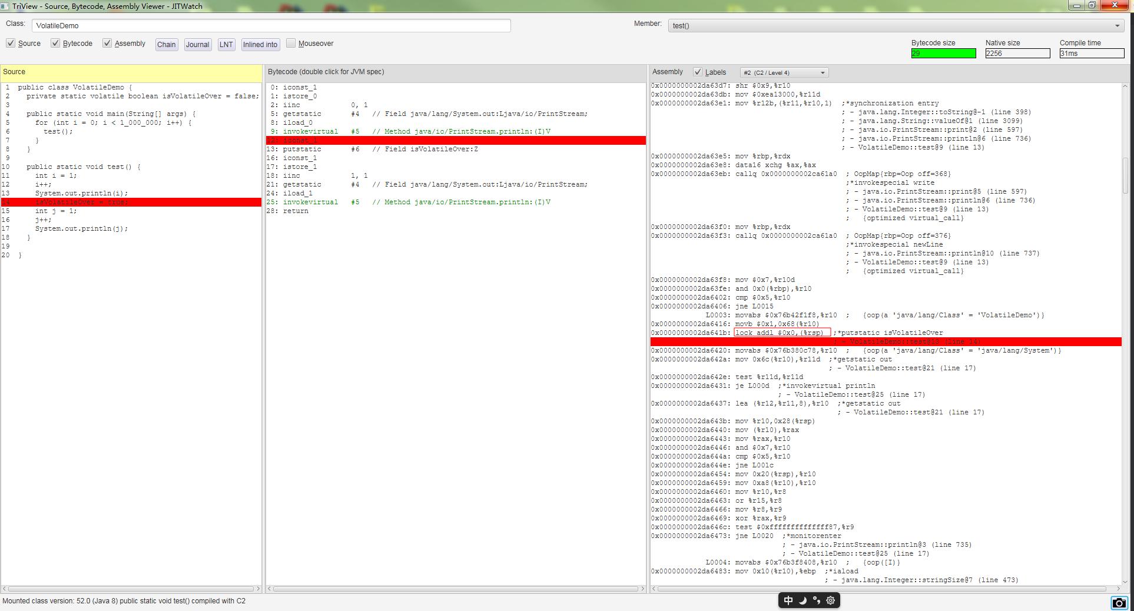Click assembly label L0004 movabs line
Screen dimensions: 1134x611
click(x=803, y=562)
